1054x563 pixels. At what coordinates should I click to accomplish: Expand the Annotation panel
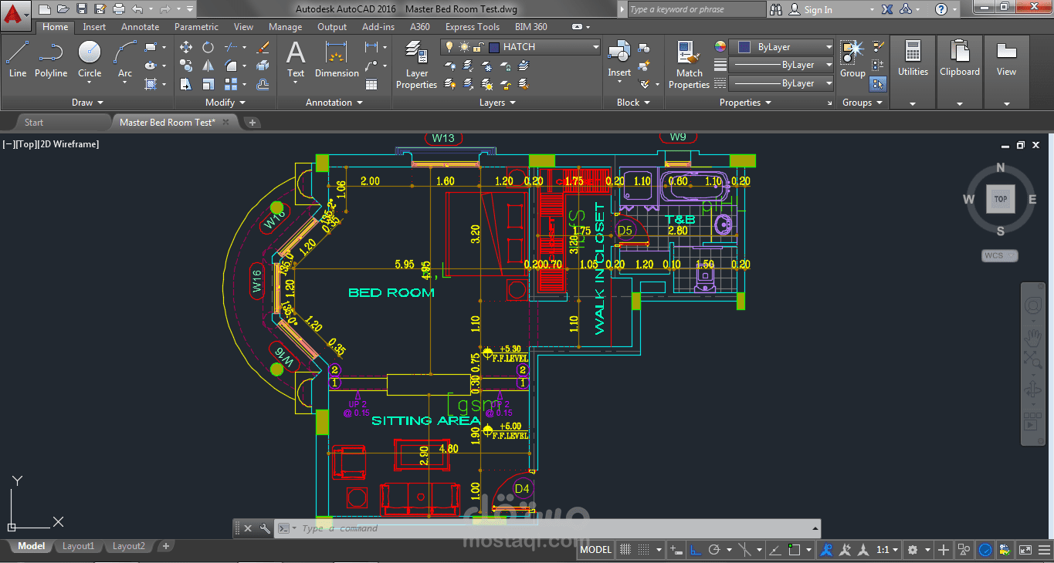334,103
